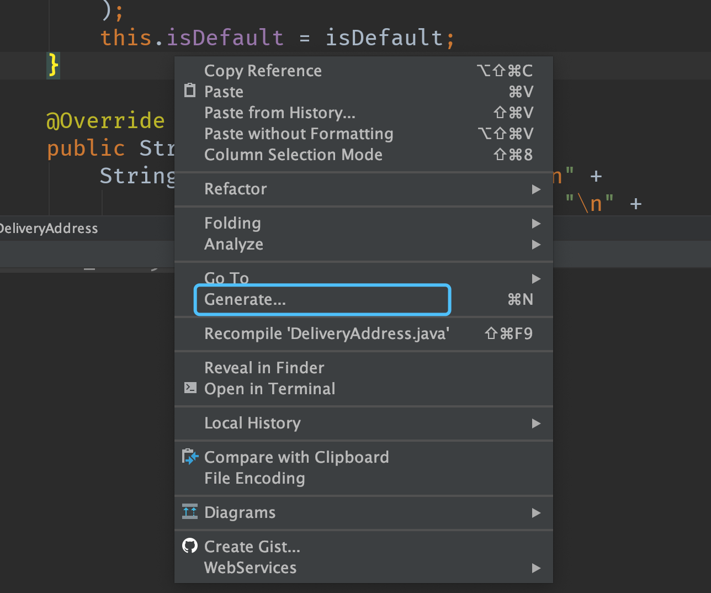Click the Paste clipboard icon
The image size is (711, 593).
pyautogui.click(x=190, y=91)
